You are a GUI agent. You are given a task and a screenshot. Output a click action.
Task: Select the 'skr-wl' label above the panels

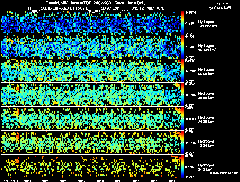point(125,11)
